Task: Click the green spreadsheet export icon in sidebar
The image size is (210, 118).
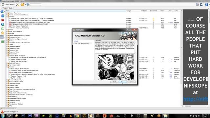Action: click(2, 41)
